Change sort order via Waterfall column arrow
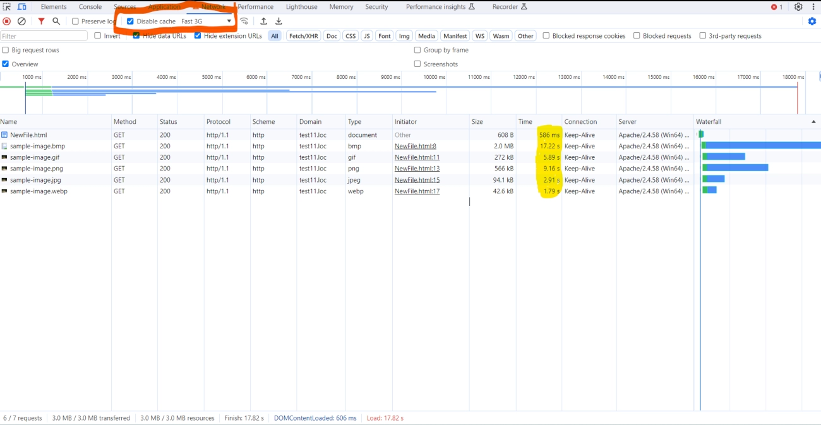 813,121
